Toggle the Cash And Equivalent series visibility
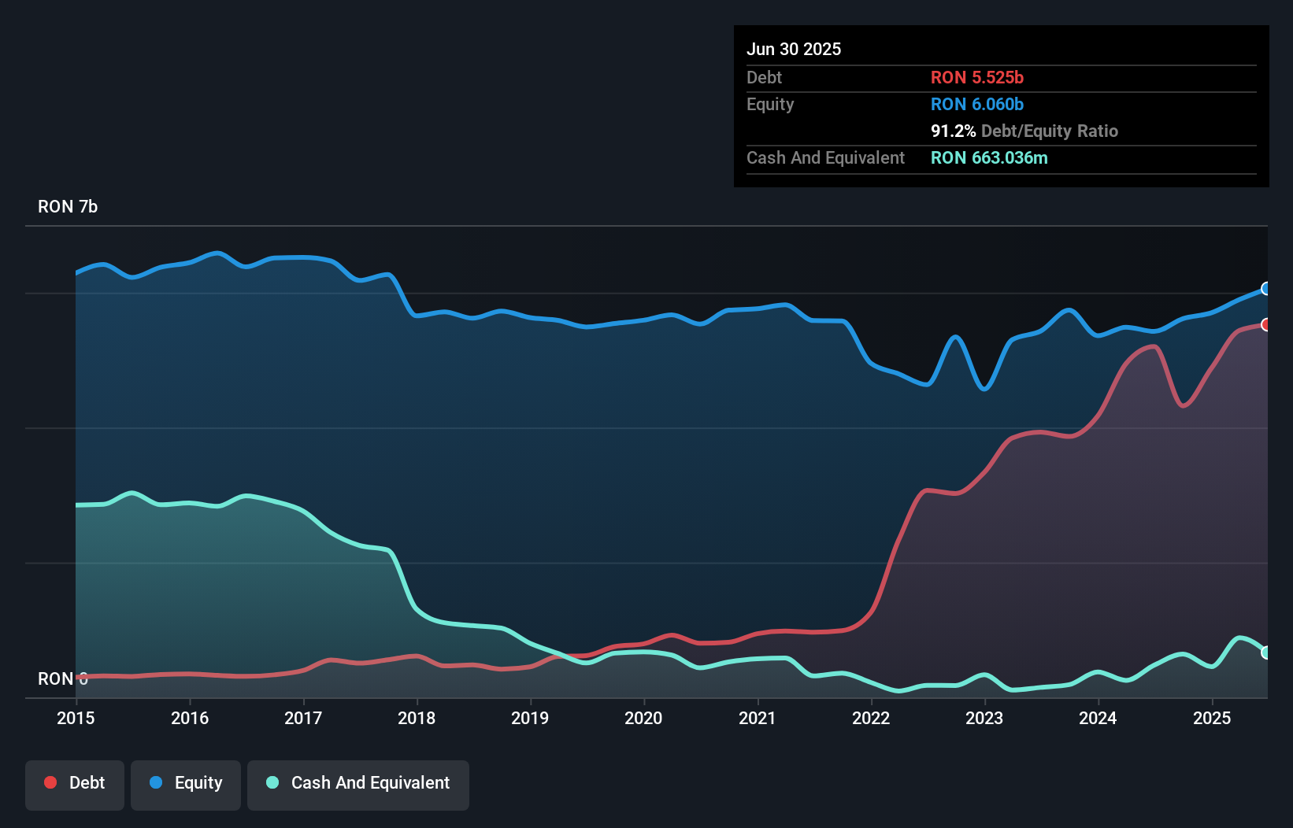The width and height of the screenshot is (1293, 828). pos(358,785)
